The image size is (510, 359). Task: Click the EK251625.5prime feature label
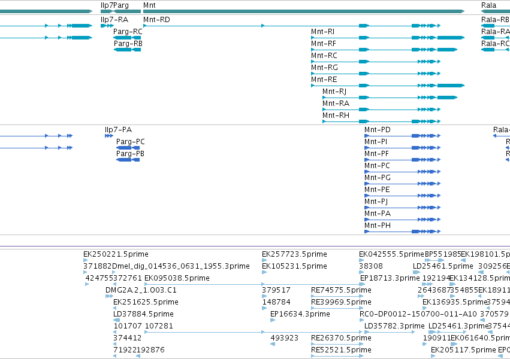click(146, 302)
